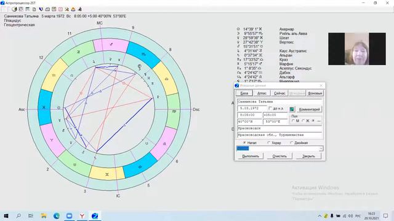Click the orange bell-shaped toolbar icon
The image size is (394, 221).
73,9
